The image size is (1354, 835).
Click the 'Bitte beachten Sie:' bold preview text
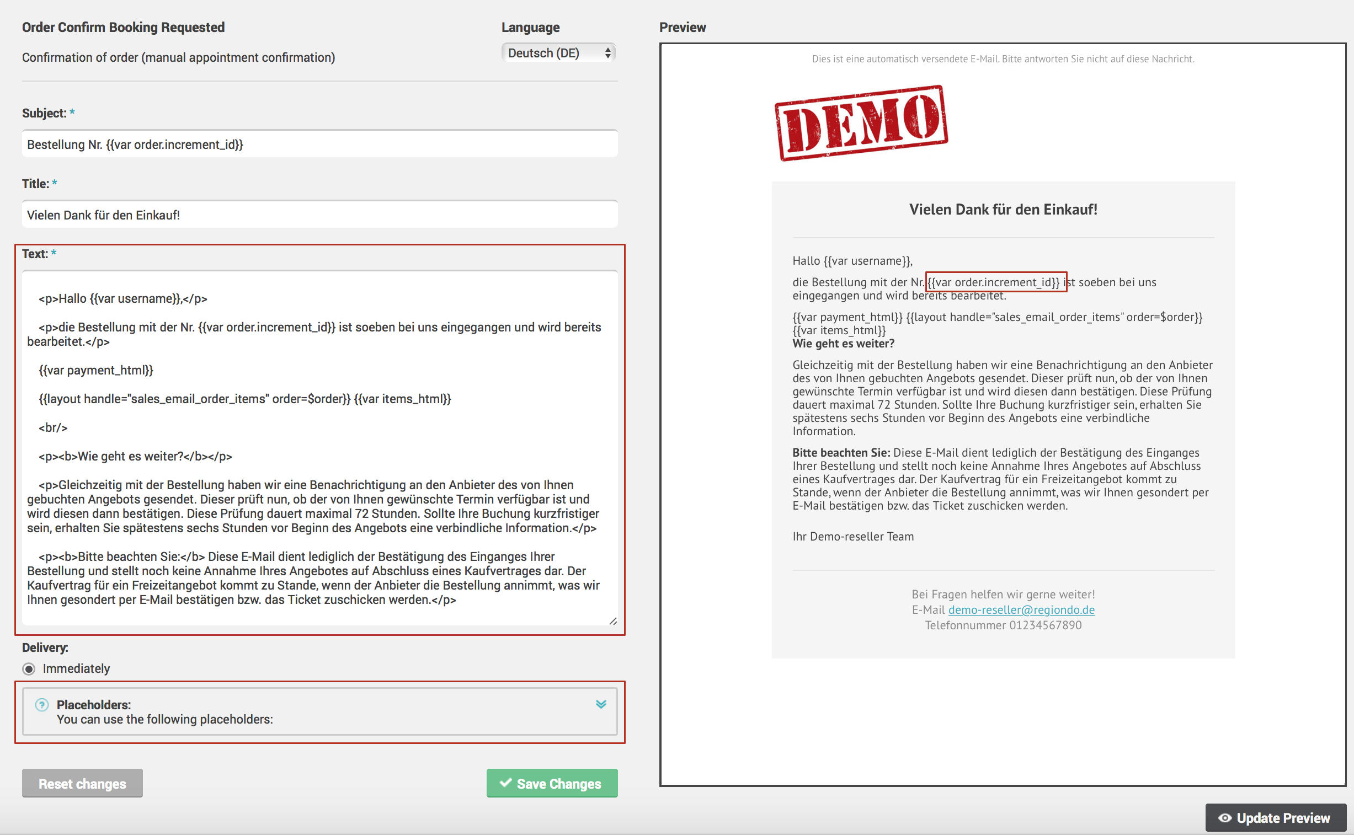pos(841,453)
